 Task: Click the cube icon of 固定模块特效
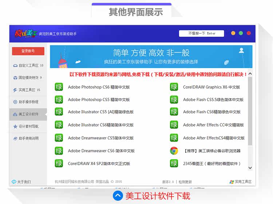tap(15, 78)
